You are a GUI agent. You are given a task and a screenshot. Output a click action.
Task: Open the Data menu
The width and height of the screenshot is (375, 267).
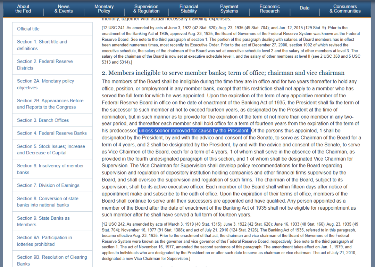coord(305,8)
